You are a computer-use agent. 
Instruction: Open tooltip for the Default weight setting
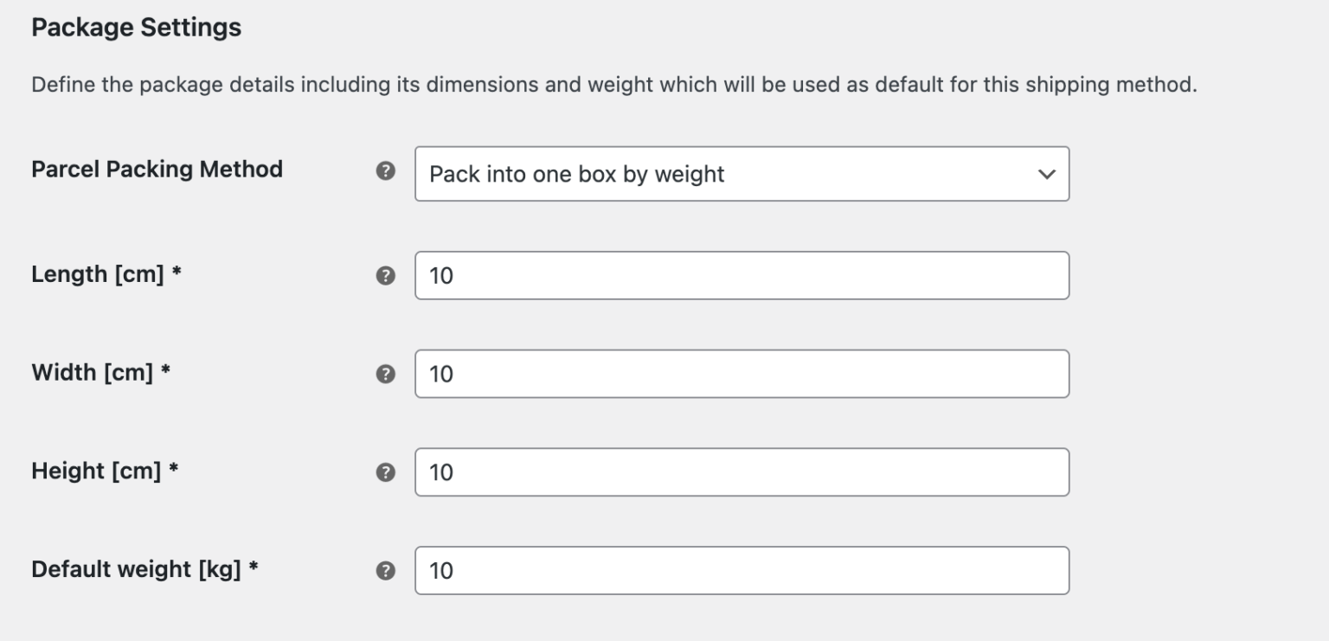[387, 570]
